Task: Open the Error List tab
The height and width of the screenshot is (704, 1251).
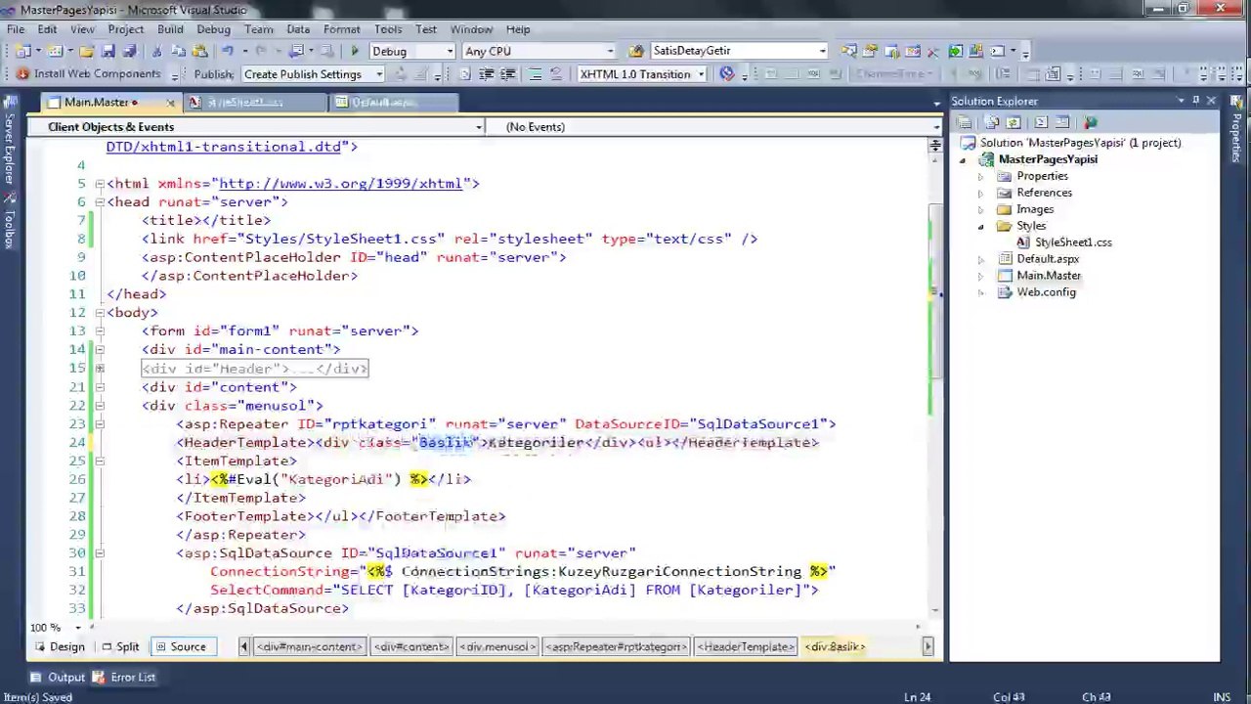Action: click(124, 677)
